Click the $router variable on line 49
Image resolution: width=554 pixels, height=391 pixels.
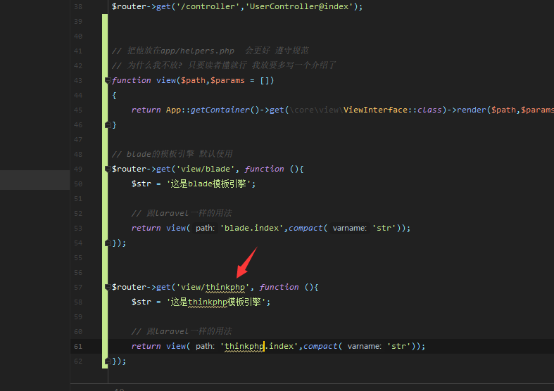click(129, 169)
